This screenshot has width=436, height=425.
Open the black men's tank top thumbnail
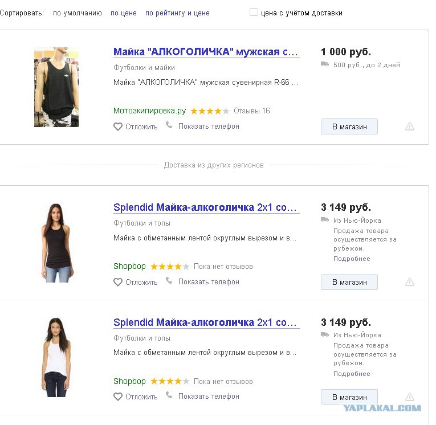(x=56, y=87)
